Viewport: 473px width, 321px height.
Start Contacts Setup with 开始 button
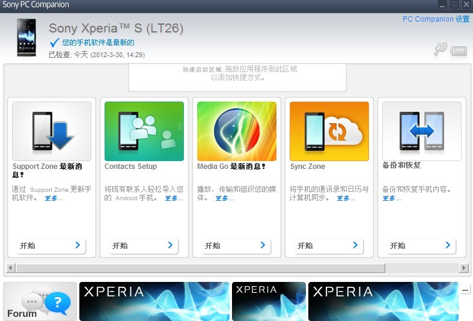pos(144,246)
